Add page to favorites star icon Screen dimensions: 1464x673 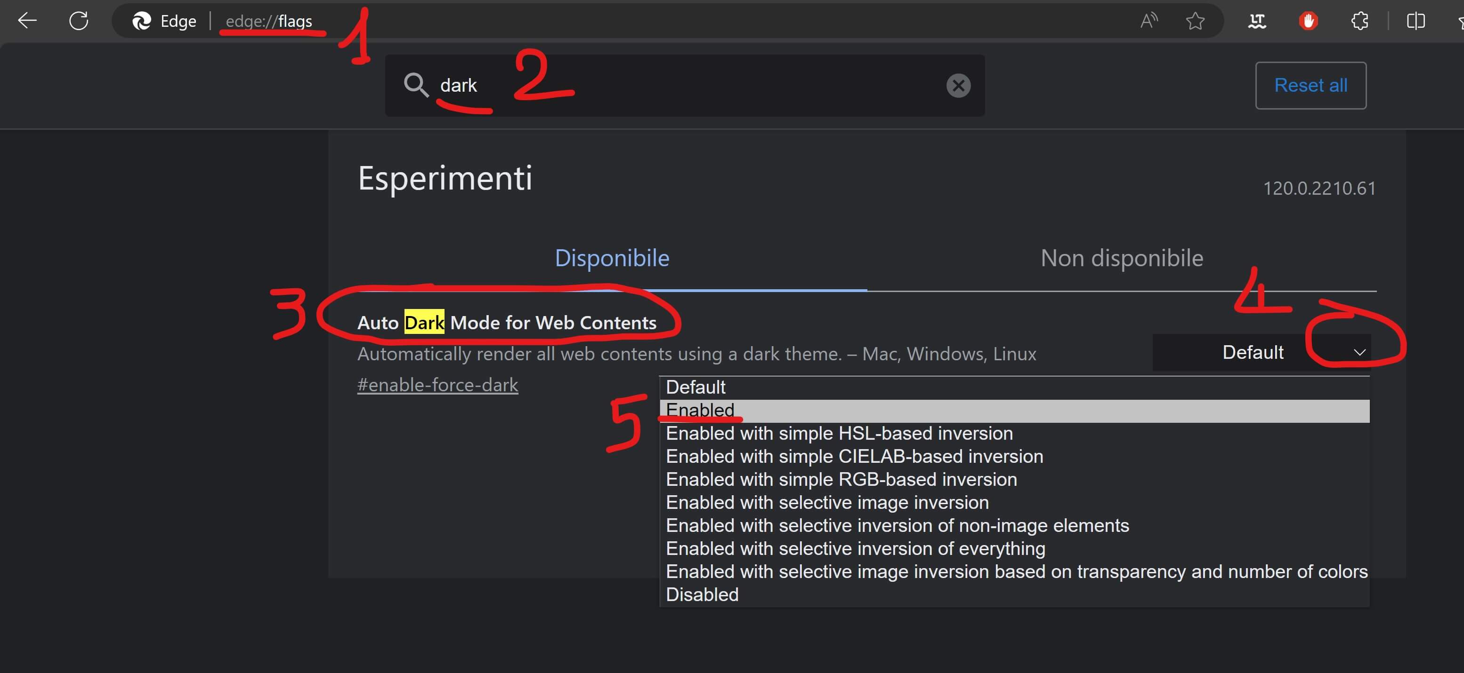point(1195,21)
